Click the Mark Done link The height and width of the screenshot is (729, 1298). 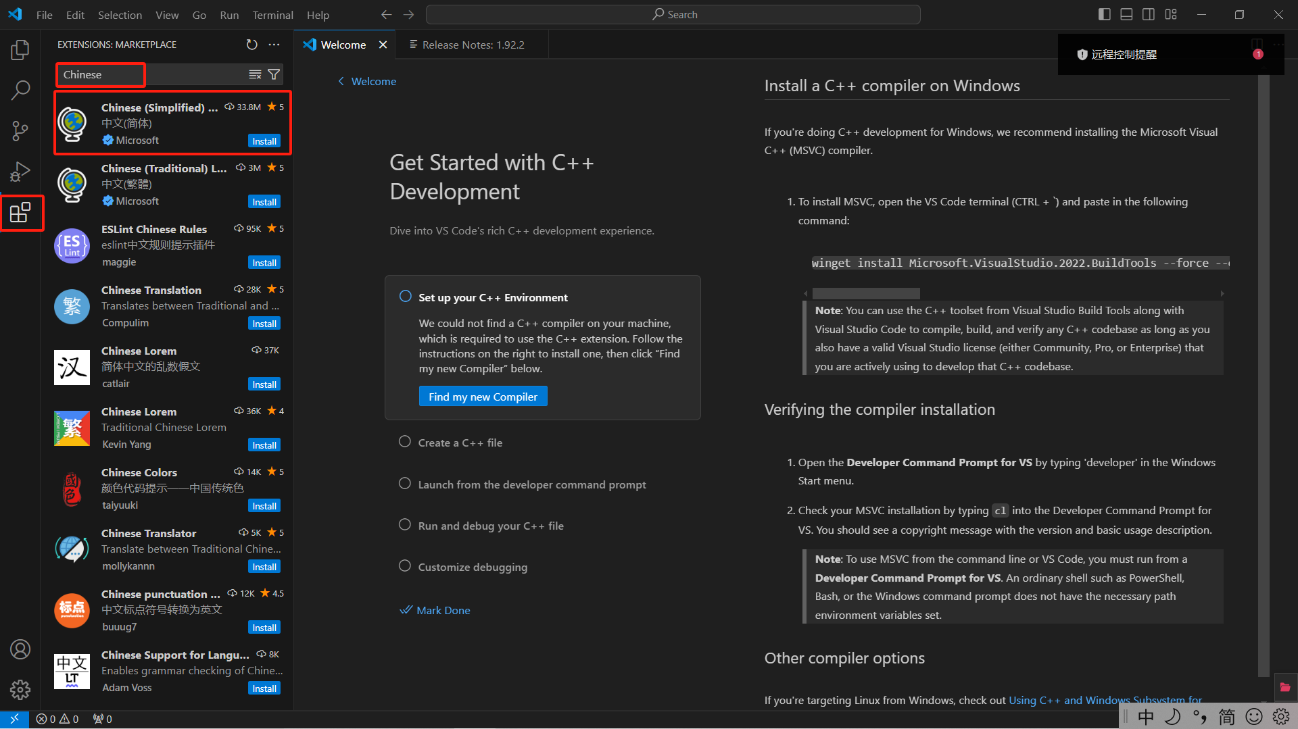click(x=435, y=610)
